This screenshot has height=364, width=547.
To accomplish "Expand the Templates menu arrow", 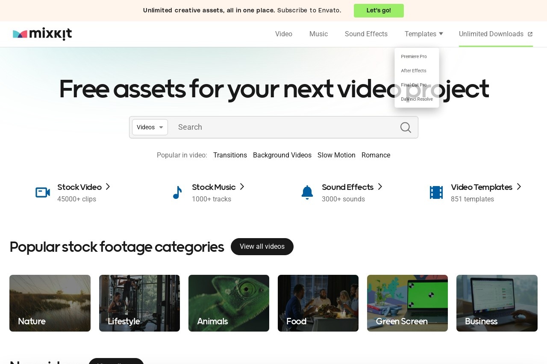I will (x=441, y=34).
